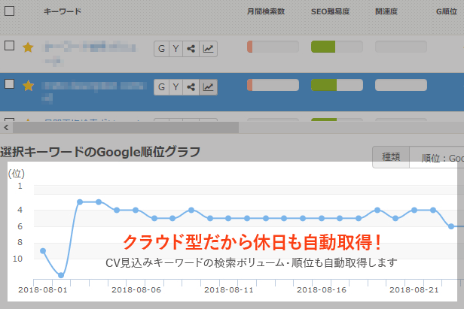Click the graph data point at 2018-08-01
The width and height of the screenshot is (464, 309).
(43, 251)
